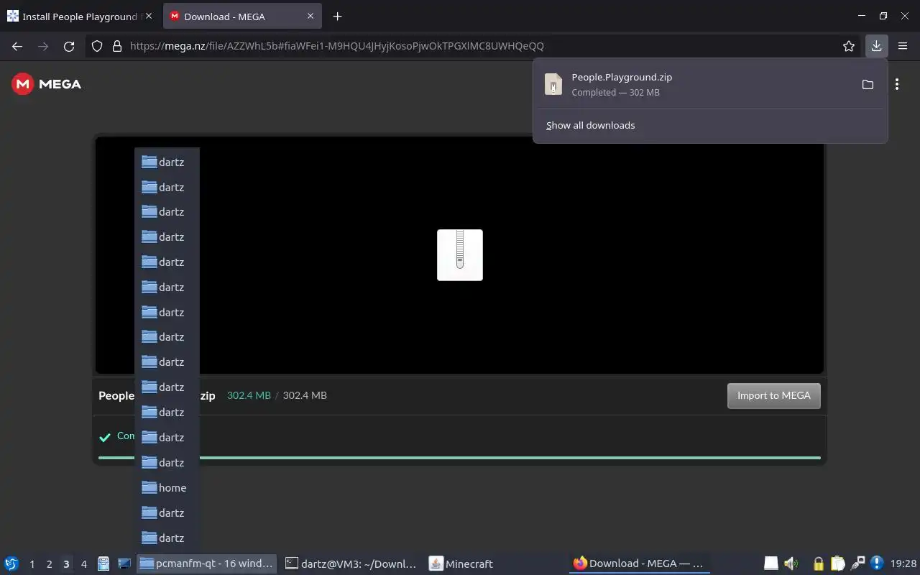Click the forward navigation arrow

tap(43, 46)
